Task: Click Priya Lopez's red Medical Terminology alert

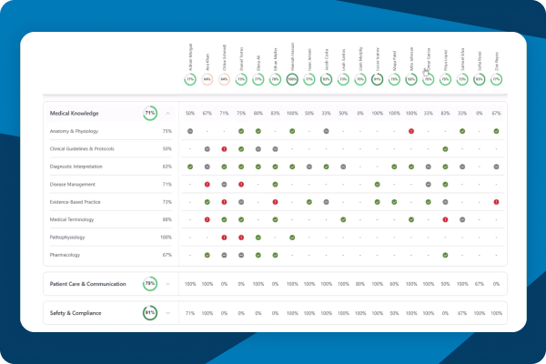Action: pyautogui.click(x=445, y=220)
